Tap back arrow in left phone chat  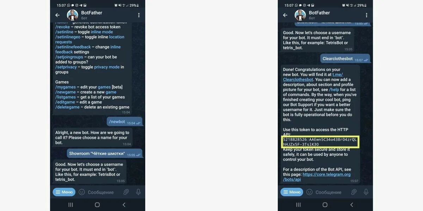click(57, 15)
